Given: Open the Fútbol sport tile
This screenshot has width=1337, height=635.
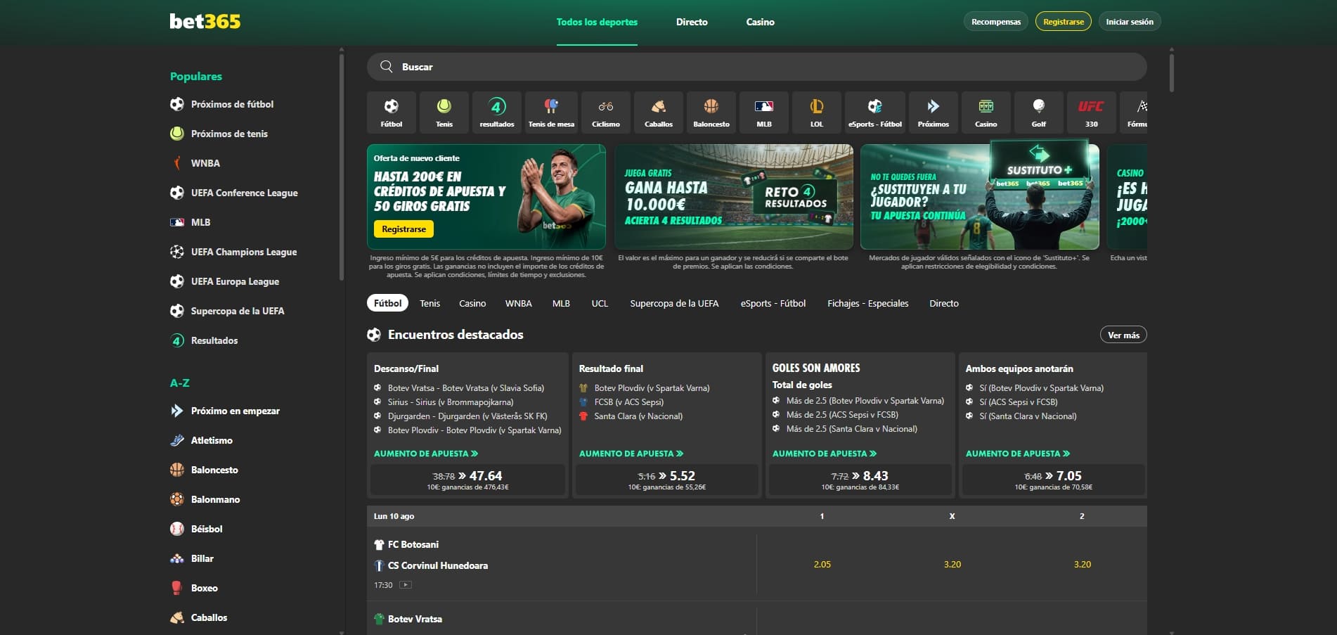Looking at the screenshot, I should [391, 112].
